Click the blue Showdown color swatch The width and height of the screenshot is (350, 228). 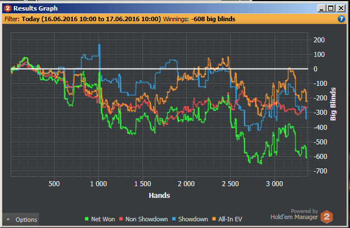pyautogui.click(x=174, y=219)
